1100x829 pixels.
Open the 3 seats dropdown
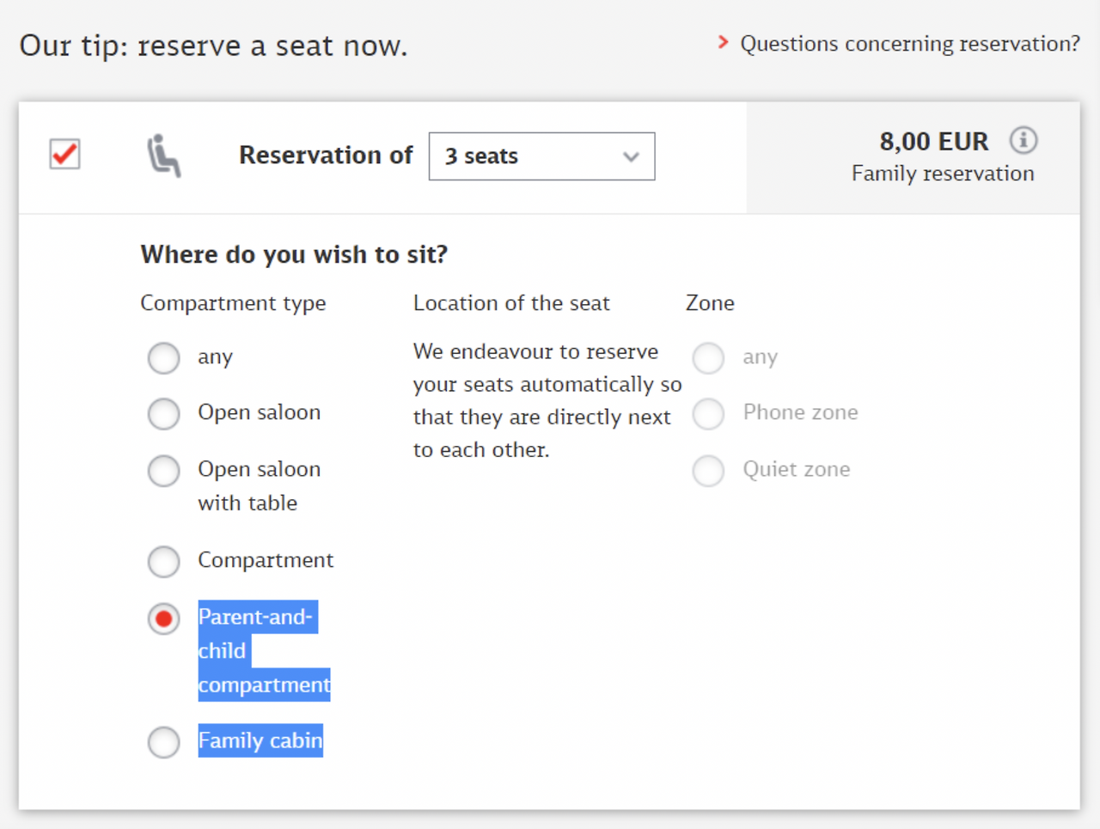tap(541, 156)
